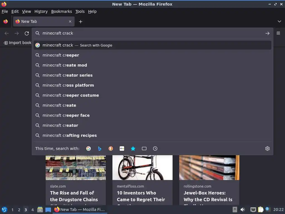The width and height of the screenshot is (285, 214).
Task: Expand the list all tabs chevron
Action: click(279, 21)
